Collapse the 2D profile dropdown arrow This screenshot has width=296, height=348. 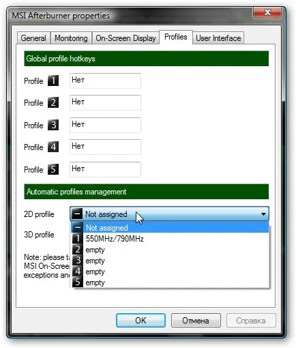[263, 214]
